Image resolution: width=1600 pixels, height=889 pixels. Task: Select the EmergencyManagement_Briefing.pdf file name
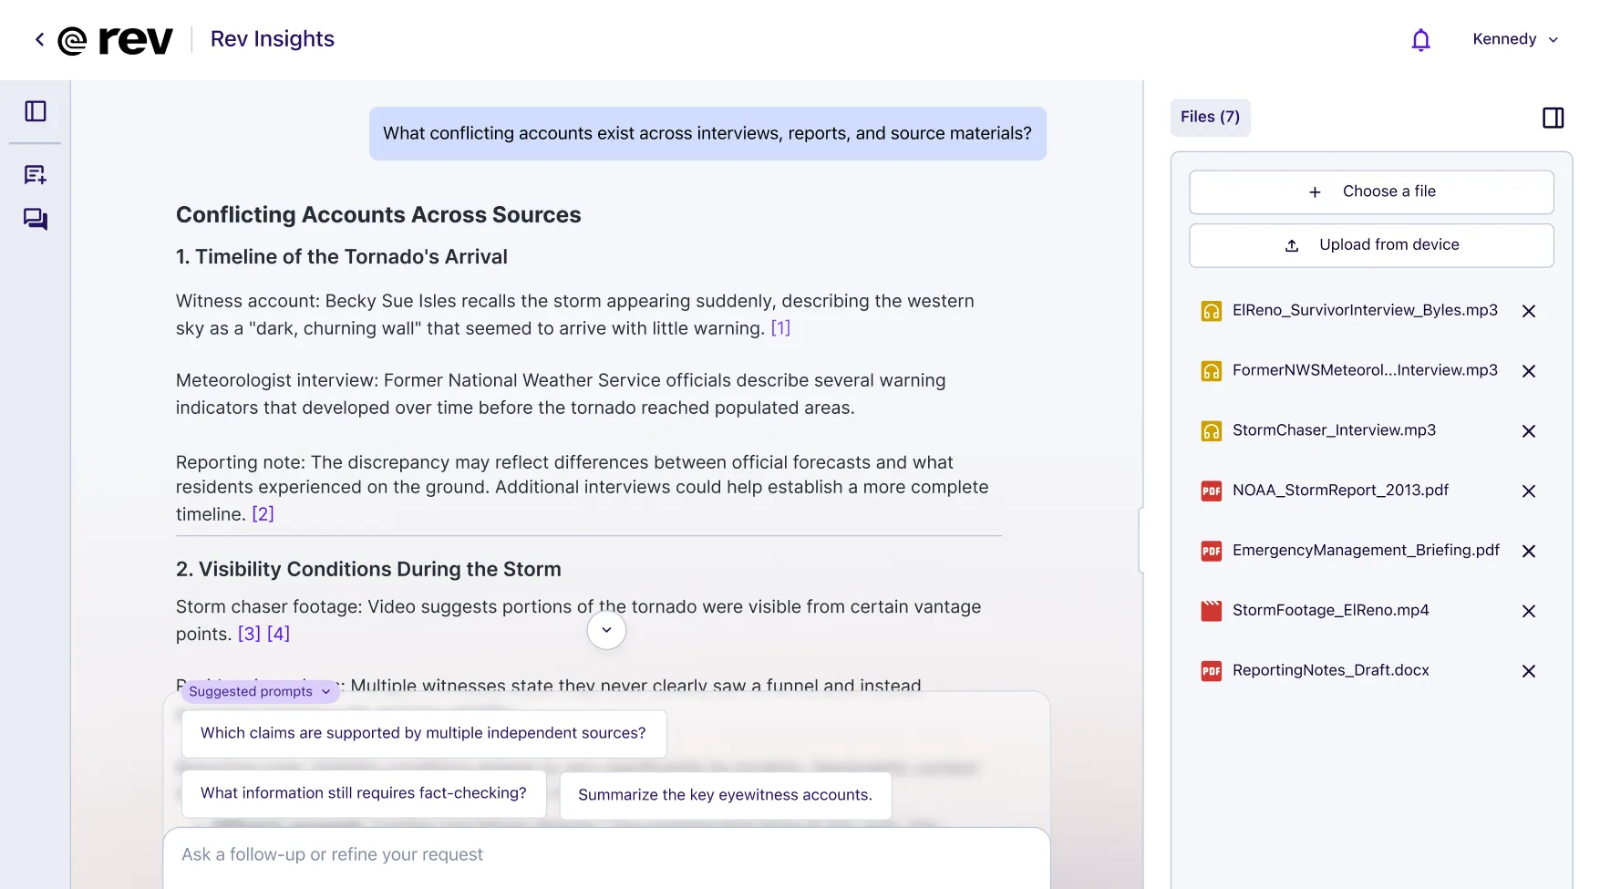[1366, 551]
